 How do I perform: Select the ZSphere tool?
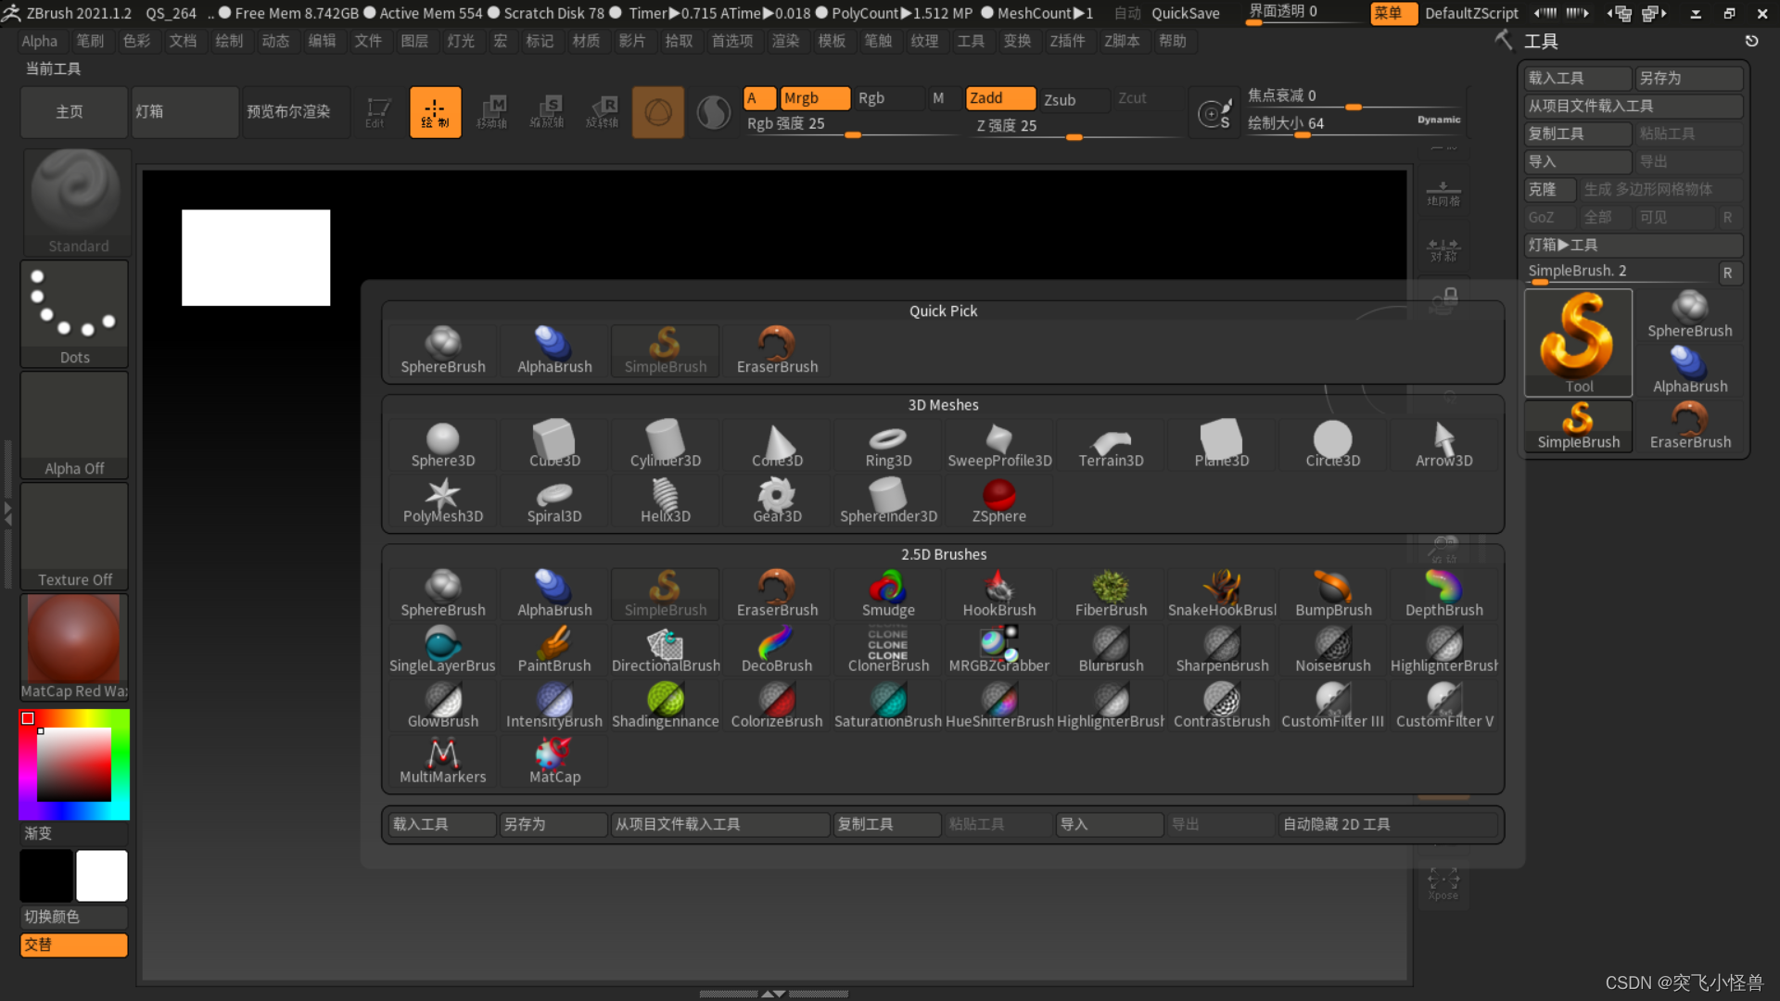click(x=998, y=500)
